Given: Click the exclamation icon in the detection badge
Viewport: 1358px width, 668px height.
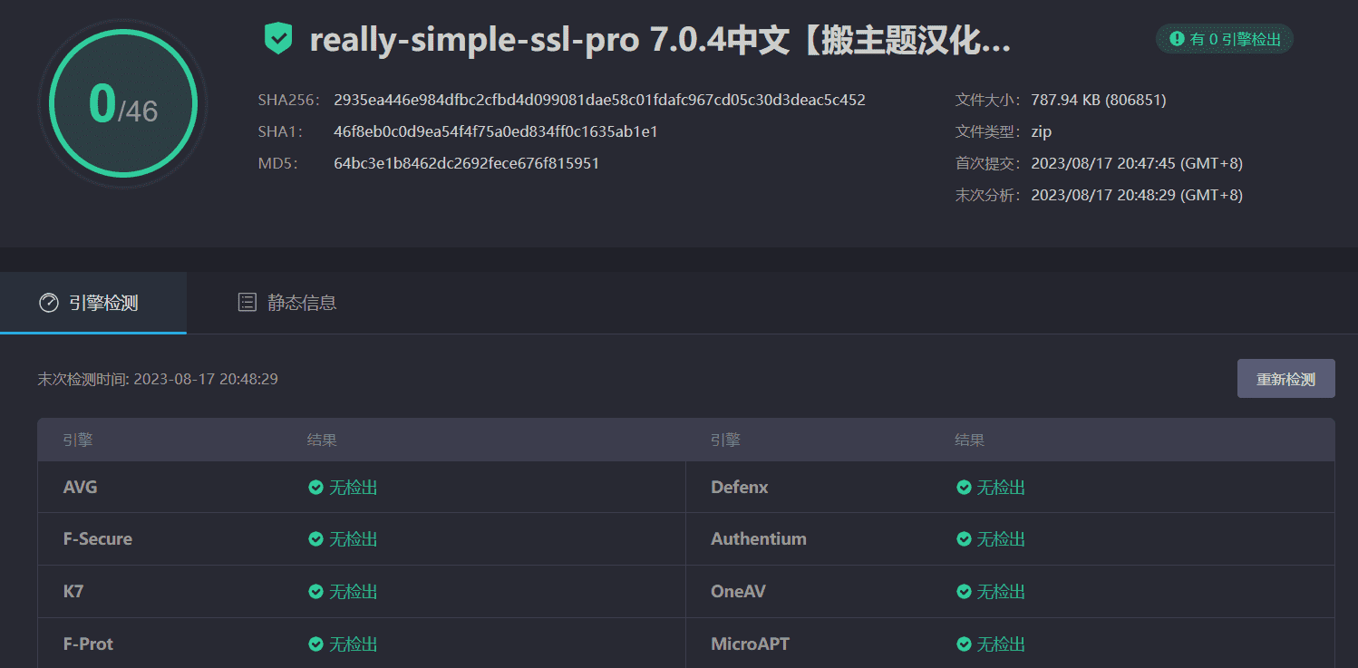Looking at the screenshot, I should pyautogui.click(x=1177, y=39).
